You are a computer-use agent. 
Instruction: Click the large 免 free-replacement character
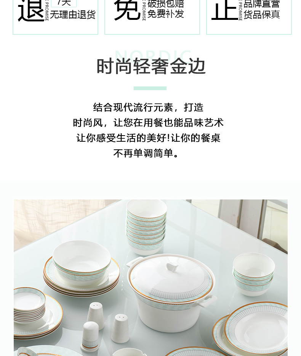(x=127, y=10)
